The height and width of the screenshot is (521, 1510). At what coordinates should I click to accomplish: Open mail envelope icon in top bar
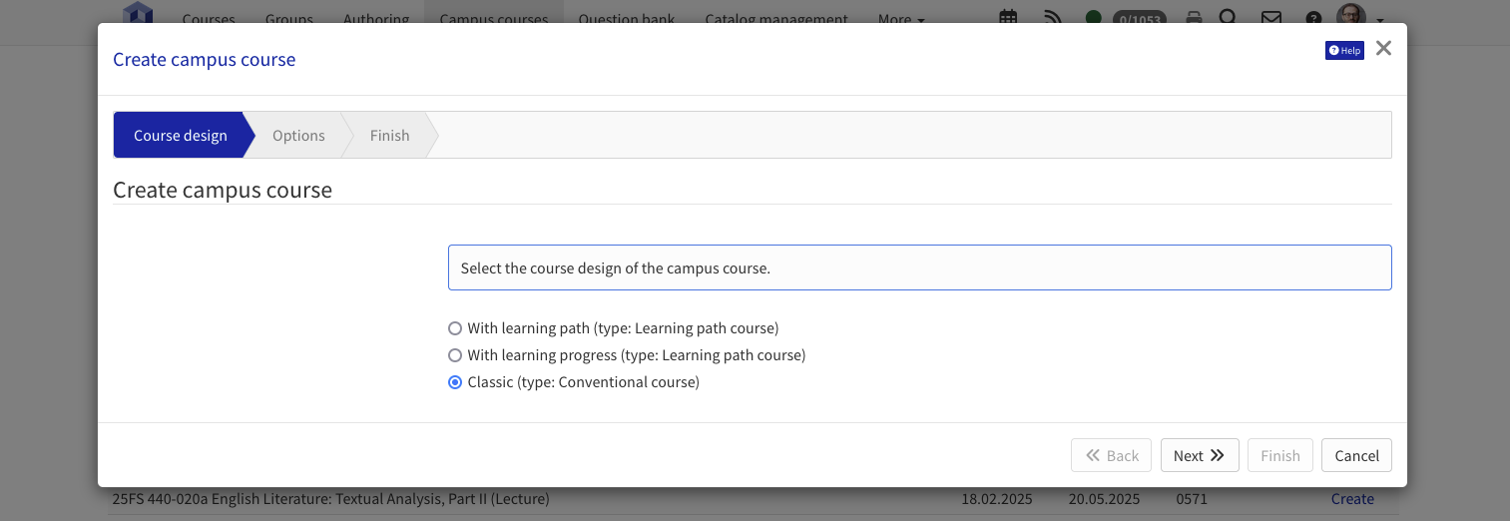pos(1270,18)
